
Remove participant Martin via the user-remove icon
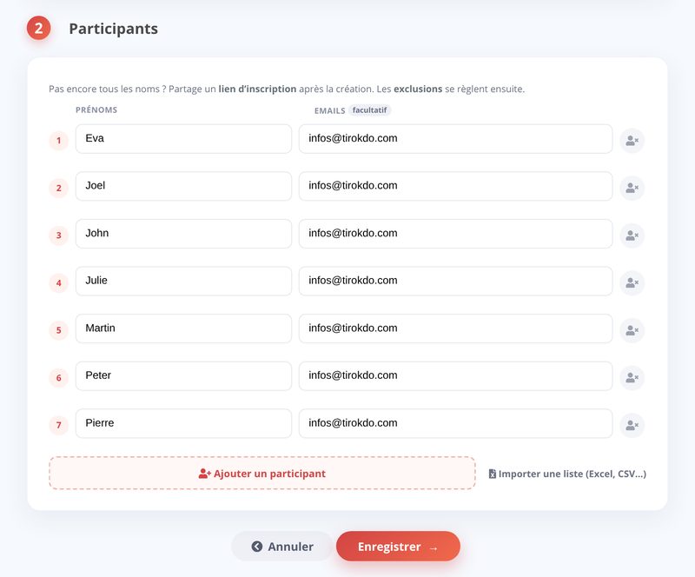click(x=632, y=330)
